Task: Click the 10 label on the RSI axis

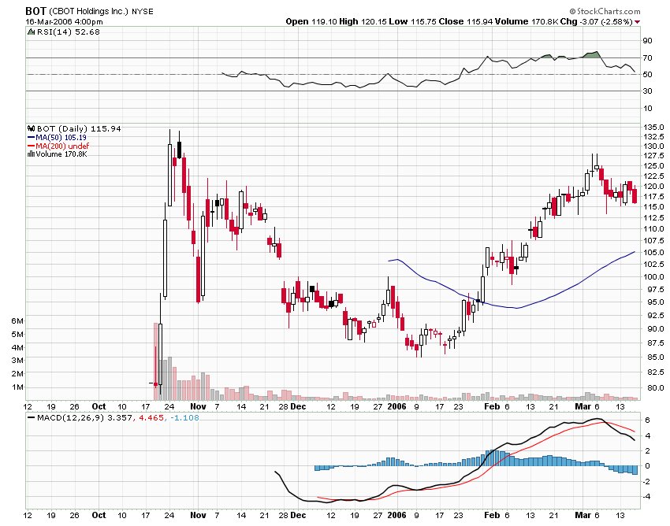Action: pos(647,109)
